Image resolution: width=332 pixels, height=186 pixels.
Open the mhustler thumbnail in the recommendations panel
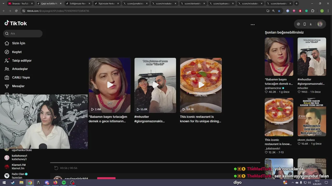(312, 57)
